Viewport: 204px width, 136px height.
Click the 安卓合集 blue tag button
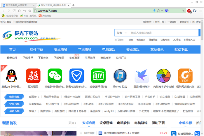click(x=14, y=104)
